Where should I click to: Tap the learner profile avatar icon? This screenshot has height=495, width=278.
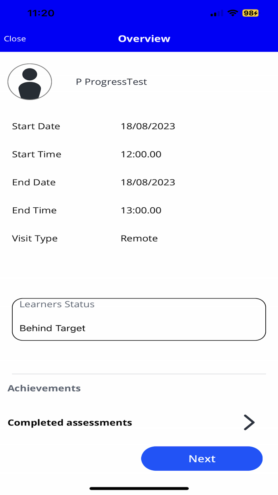tap(29, 82)
